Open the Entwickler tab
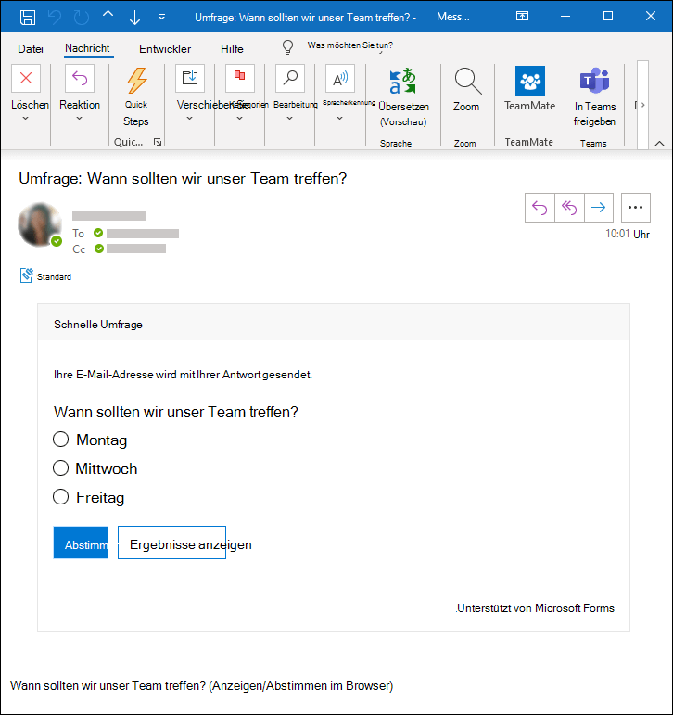Screen dimensions: 673x715 165,49
